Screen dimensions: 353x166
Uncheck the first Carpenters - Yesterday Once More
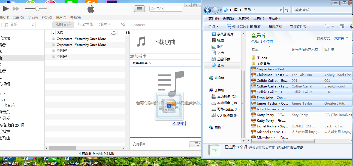(x=53, y=39)
